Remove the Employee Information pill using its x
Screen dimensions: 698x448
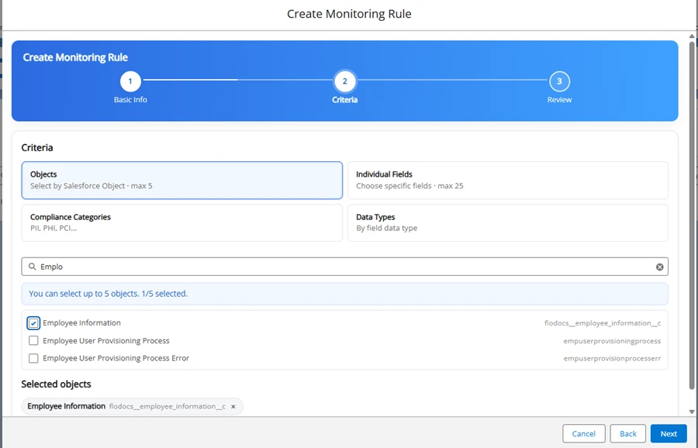(x=233, y=406)
